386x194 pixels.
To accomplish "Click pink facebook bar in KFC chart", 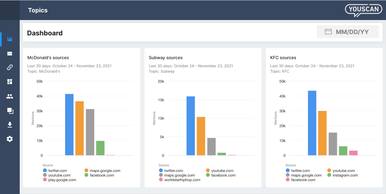I will 353,153.
